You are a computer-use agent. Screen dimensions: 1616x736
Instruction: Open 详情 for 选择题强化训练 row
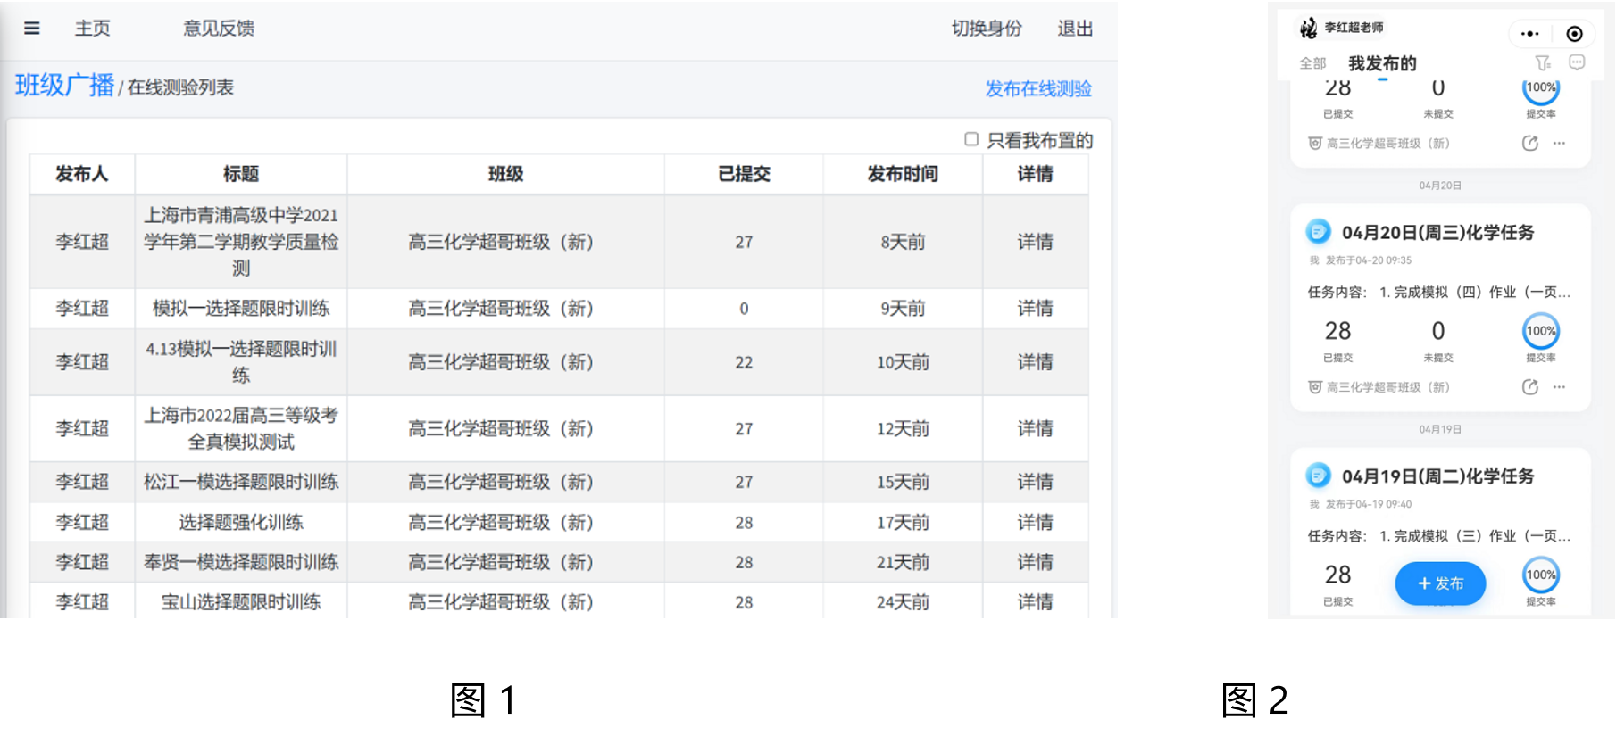(1035, 522)
